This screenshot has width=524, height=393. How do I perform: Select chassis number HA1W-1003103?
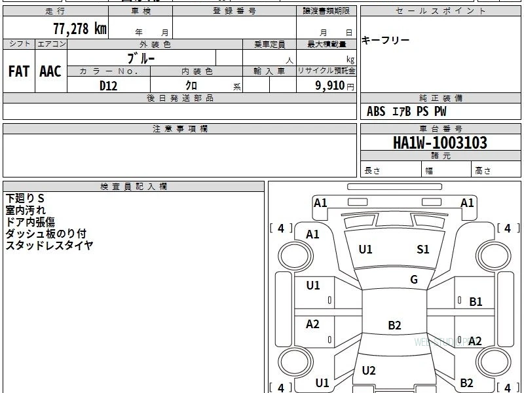tap(440, 143)
